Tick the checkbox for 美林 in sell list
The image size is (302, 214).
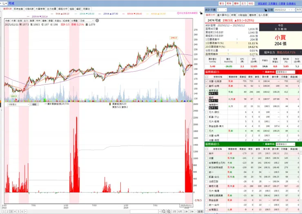[207, 153]
